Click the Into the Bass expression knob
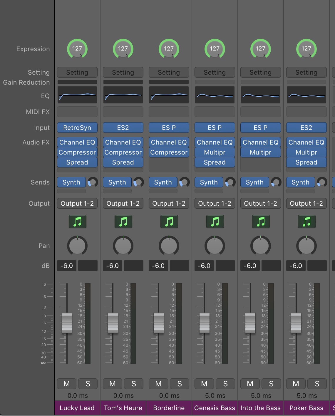The width and height of the screenshot is (335, 416). pyautogui.click(x=261, y=49)
